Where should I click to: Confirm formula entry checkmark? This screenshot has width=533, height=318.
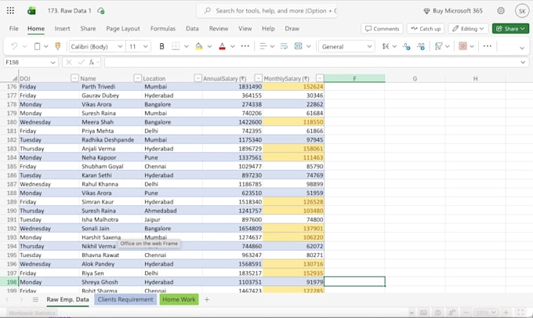(81, 62)
